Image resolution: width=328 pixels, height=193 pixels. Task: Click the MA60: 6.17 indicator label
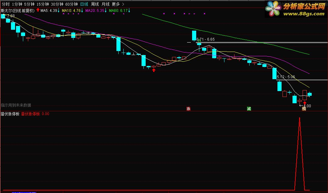click(x=118, y=11)
